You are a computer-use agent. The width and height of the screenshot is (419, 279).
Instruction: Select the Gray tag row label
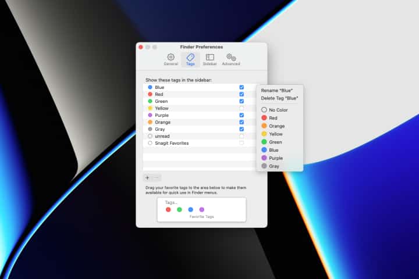(160, 129)
